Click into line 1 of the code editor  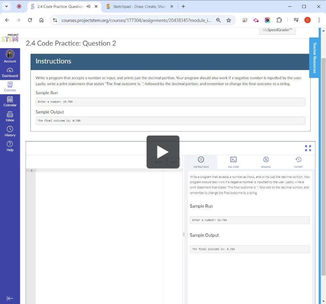109,170
